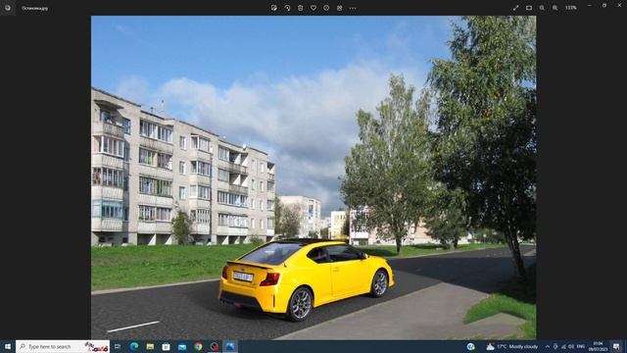The image size is (627, 353).
Task: Click the volume speaker icon in tray
Action: click(572, 346)
